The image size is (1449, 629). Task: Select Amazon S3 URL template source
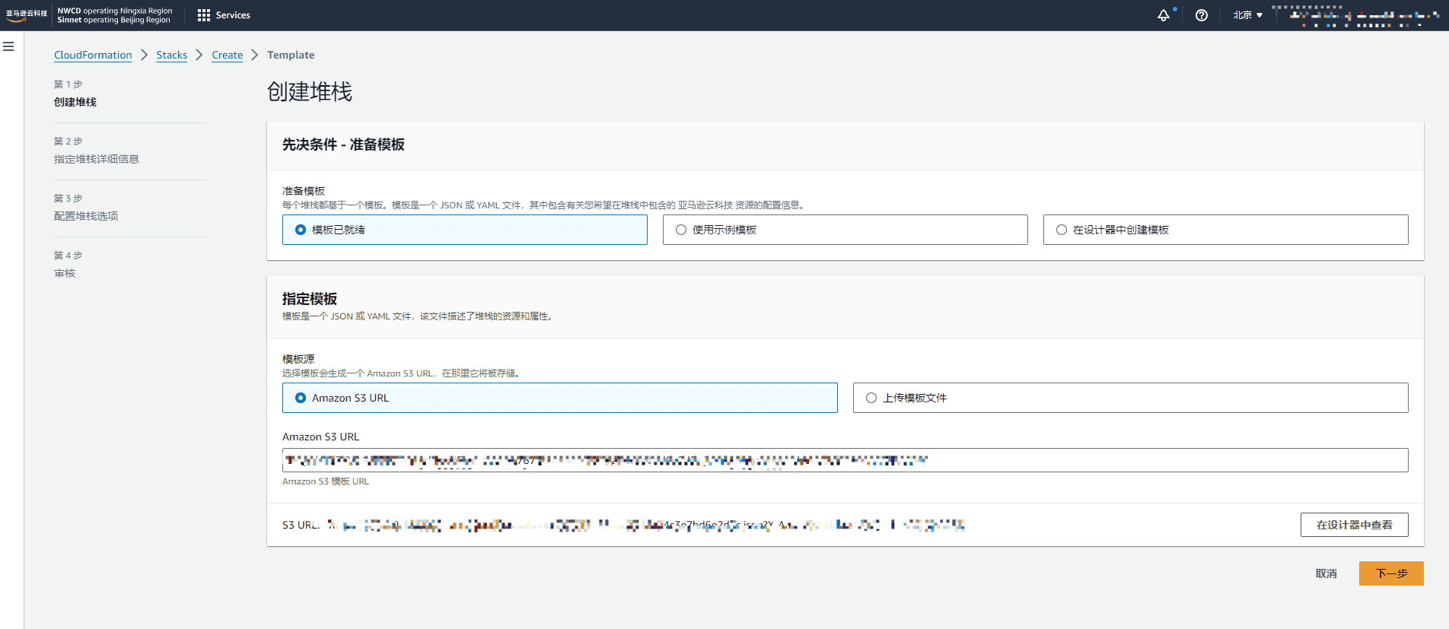coord(560,398)
